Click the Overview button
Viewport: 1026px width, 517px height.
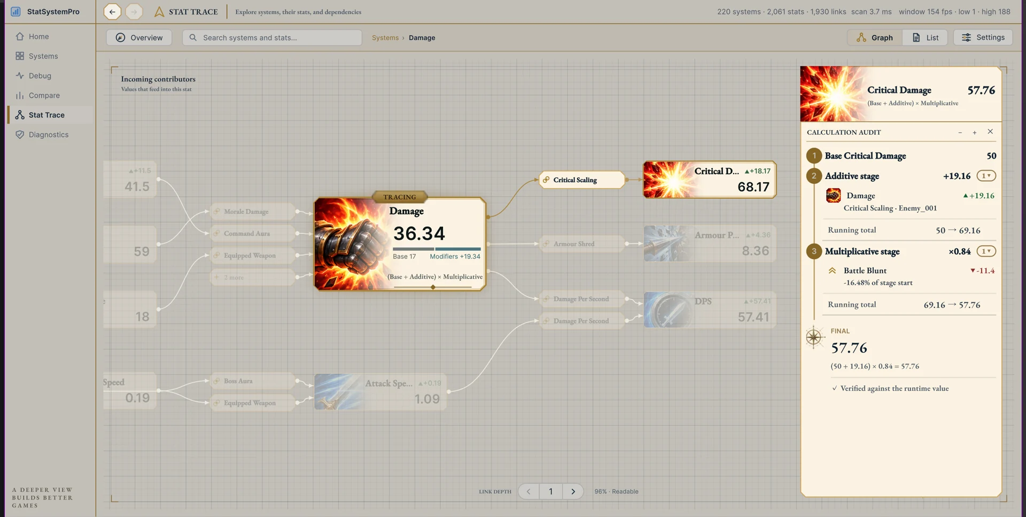click(x=139, y=37)
